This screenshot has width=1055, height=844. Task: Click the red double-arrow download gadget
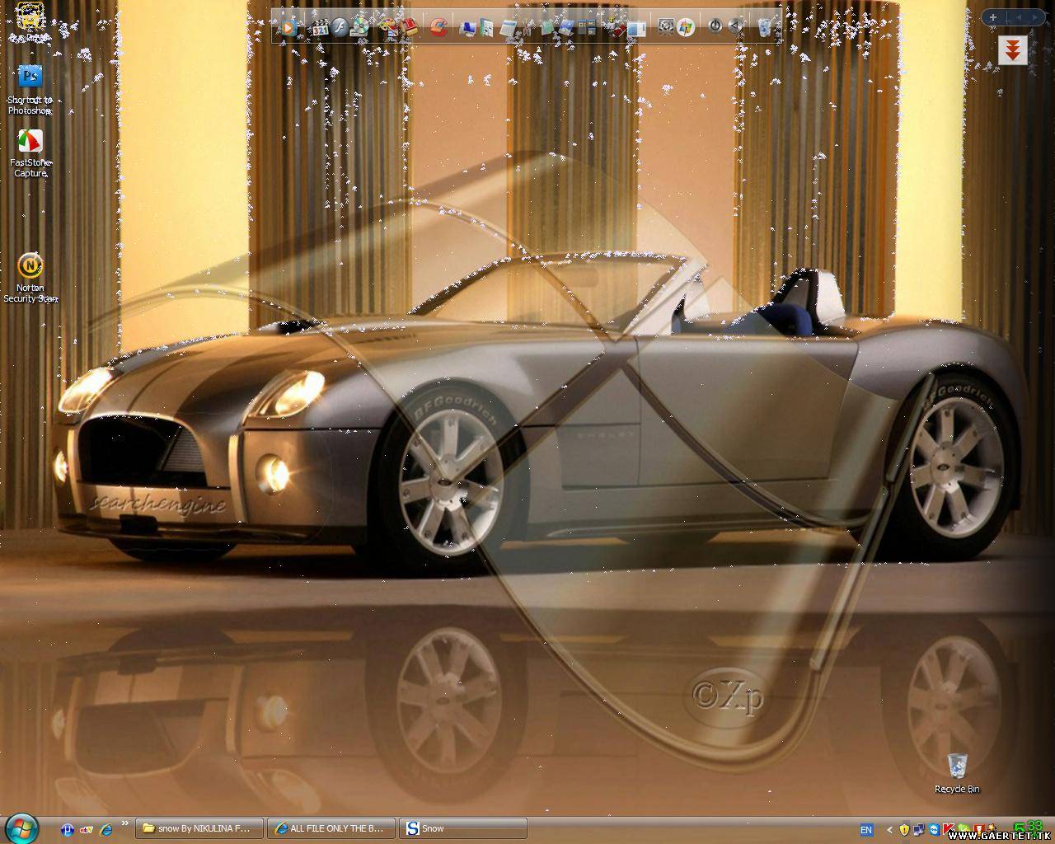pyautogui.click(x=1012, y=50)
